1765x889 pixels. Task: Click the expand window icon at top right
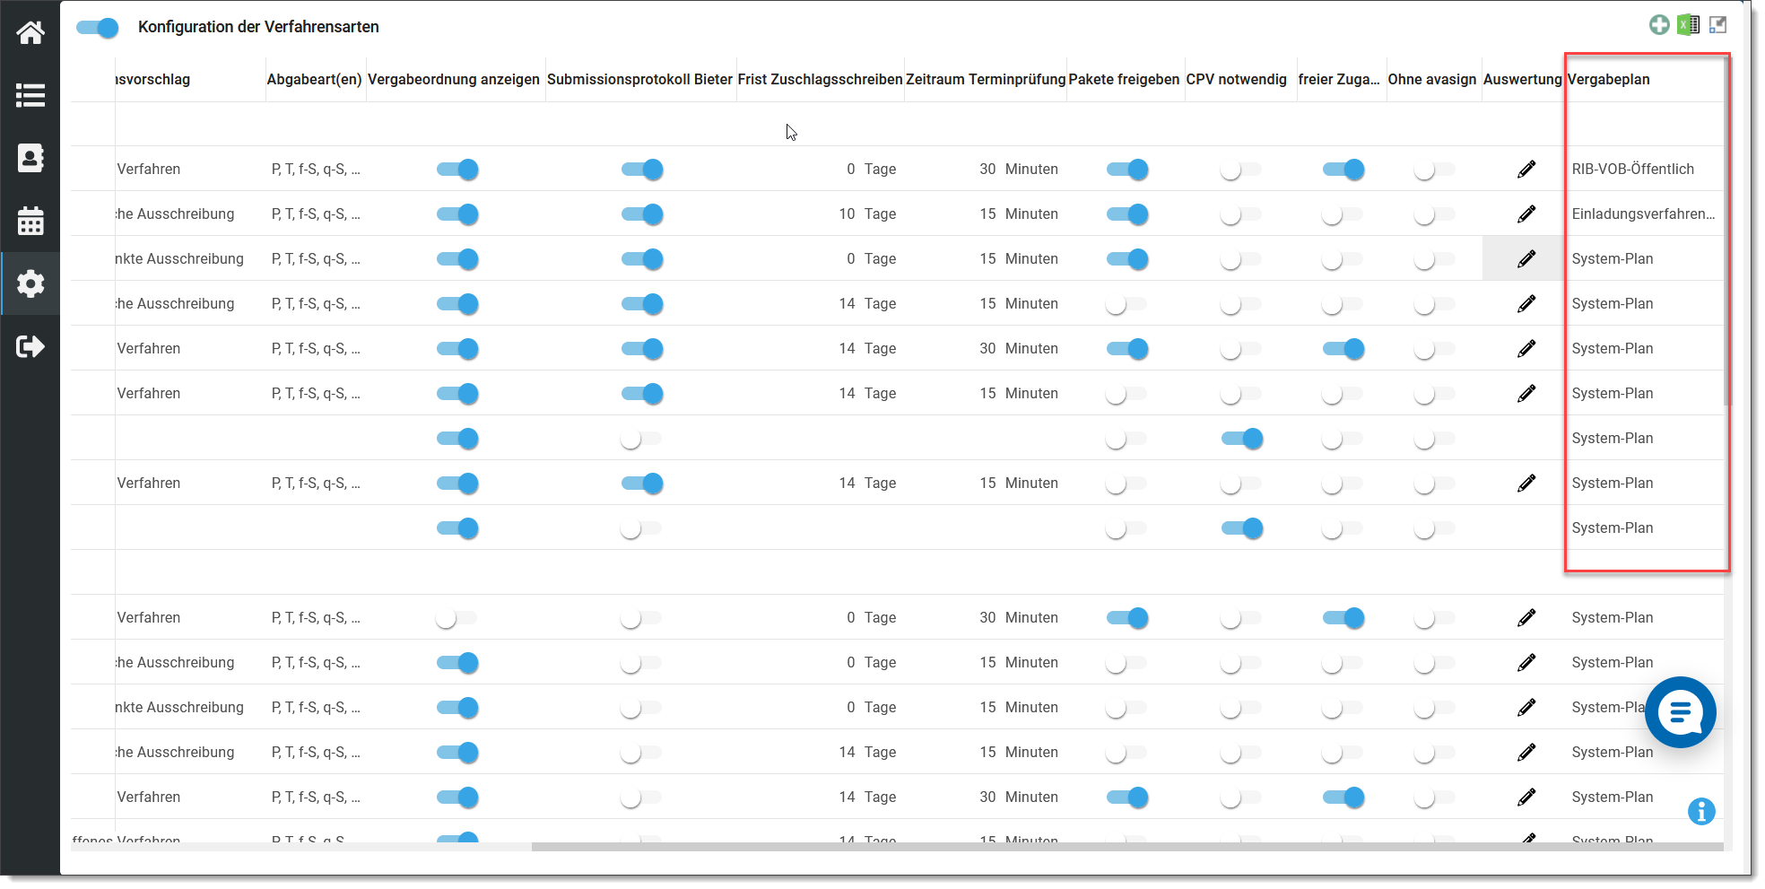1717,25
